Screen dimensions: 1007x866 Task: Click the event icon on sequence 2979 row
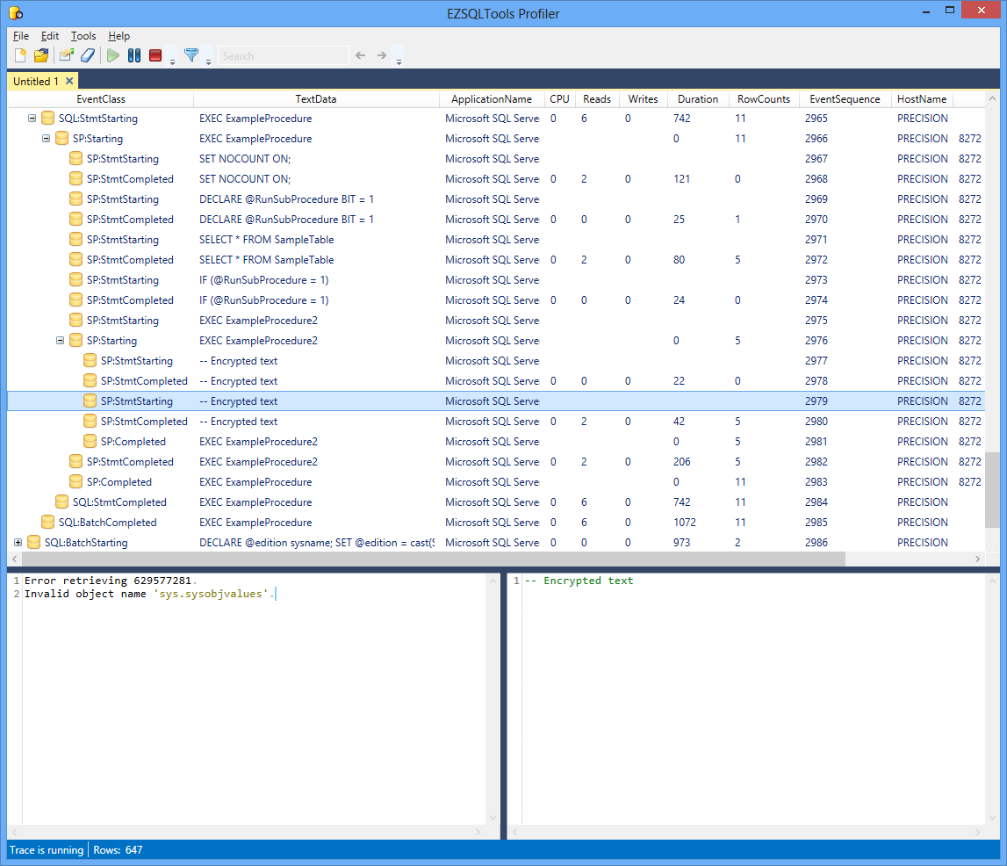90,401
